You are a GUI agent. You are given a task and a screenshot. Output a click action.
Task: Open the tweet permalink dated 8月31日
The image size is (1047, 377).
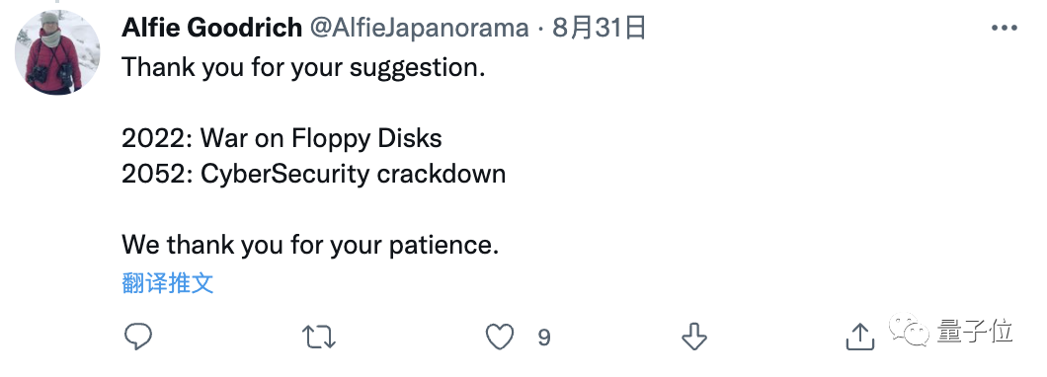[x=599, y=29]
